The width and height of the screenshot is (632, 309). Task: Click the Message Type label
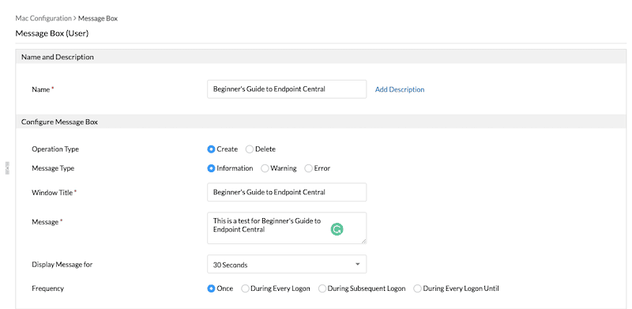click(53, 168)
